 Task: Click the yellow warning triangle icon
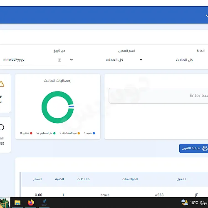2,84
